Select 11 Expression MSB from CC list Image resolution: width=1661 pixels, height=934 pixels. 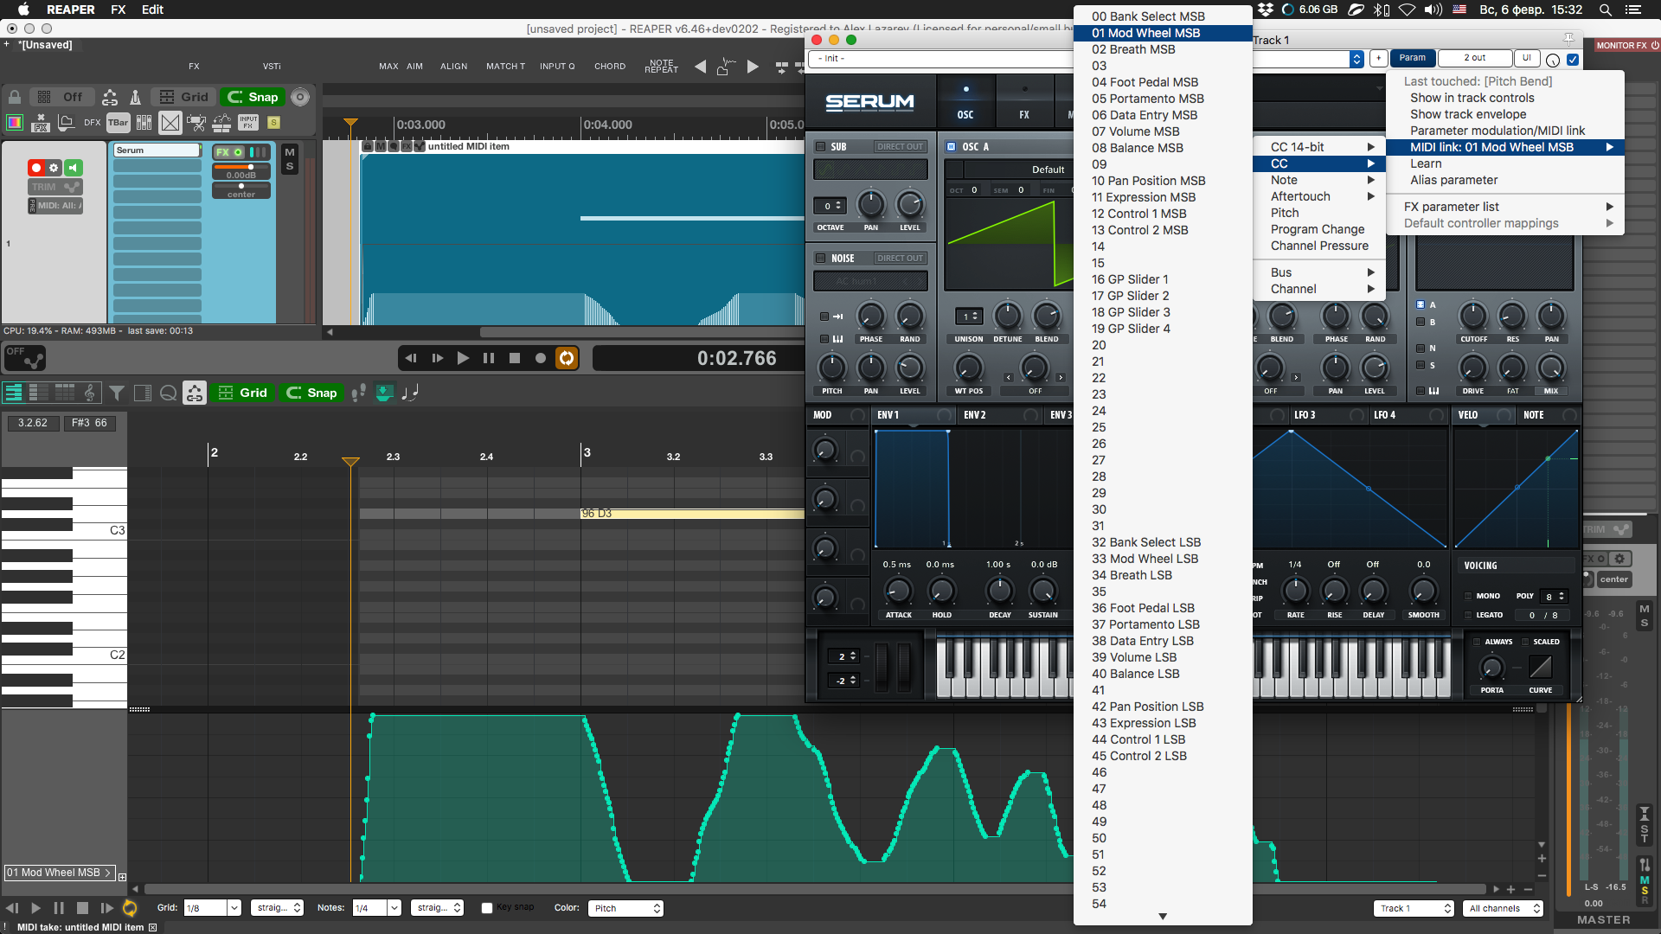[1143, 197]
